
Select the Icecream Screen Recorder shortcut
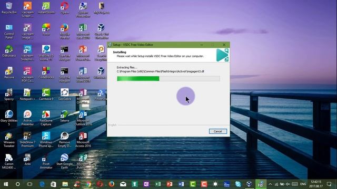(x=27, y=9)
